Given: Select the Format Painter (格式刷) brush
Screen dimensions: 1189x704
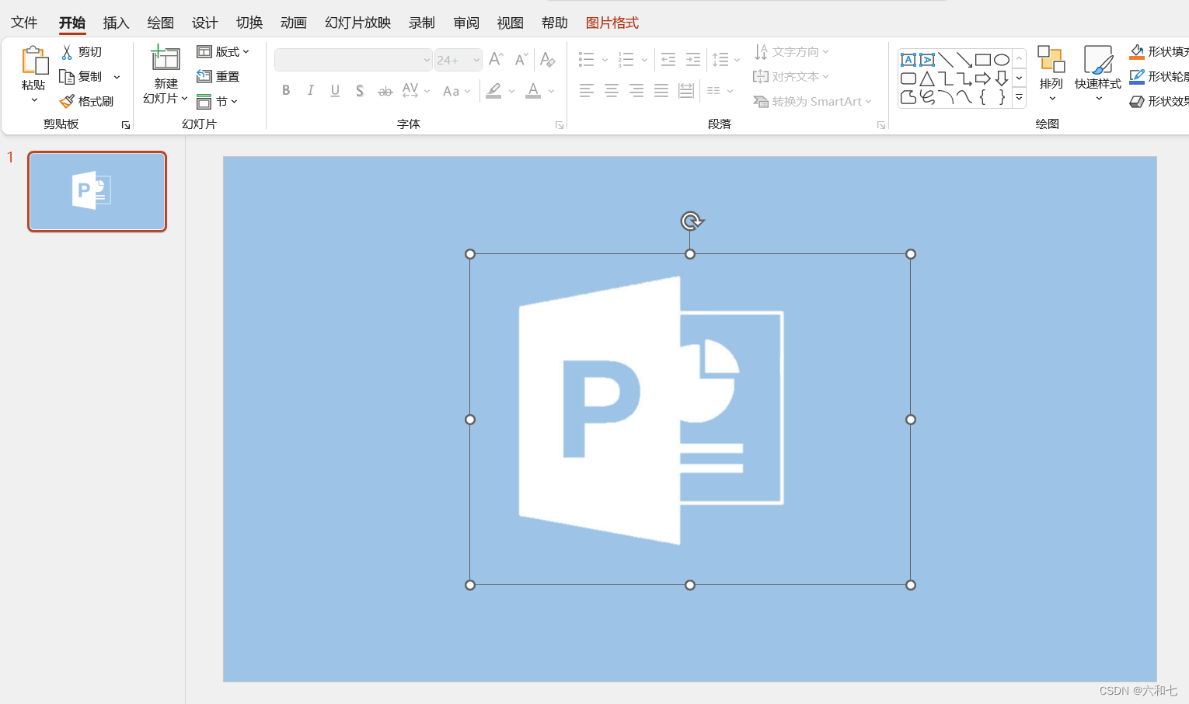Looking at the screenshot, I should (x=67, y=102).
